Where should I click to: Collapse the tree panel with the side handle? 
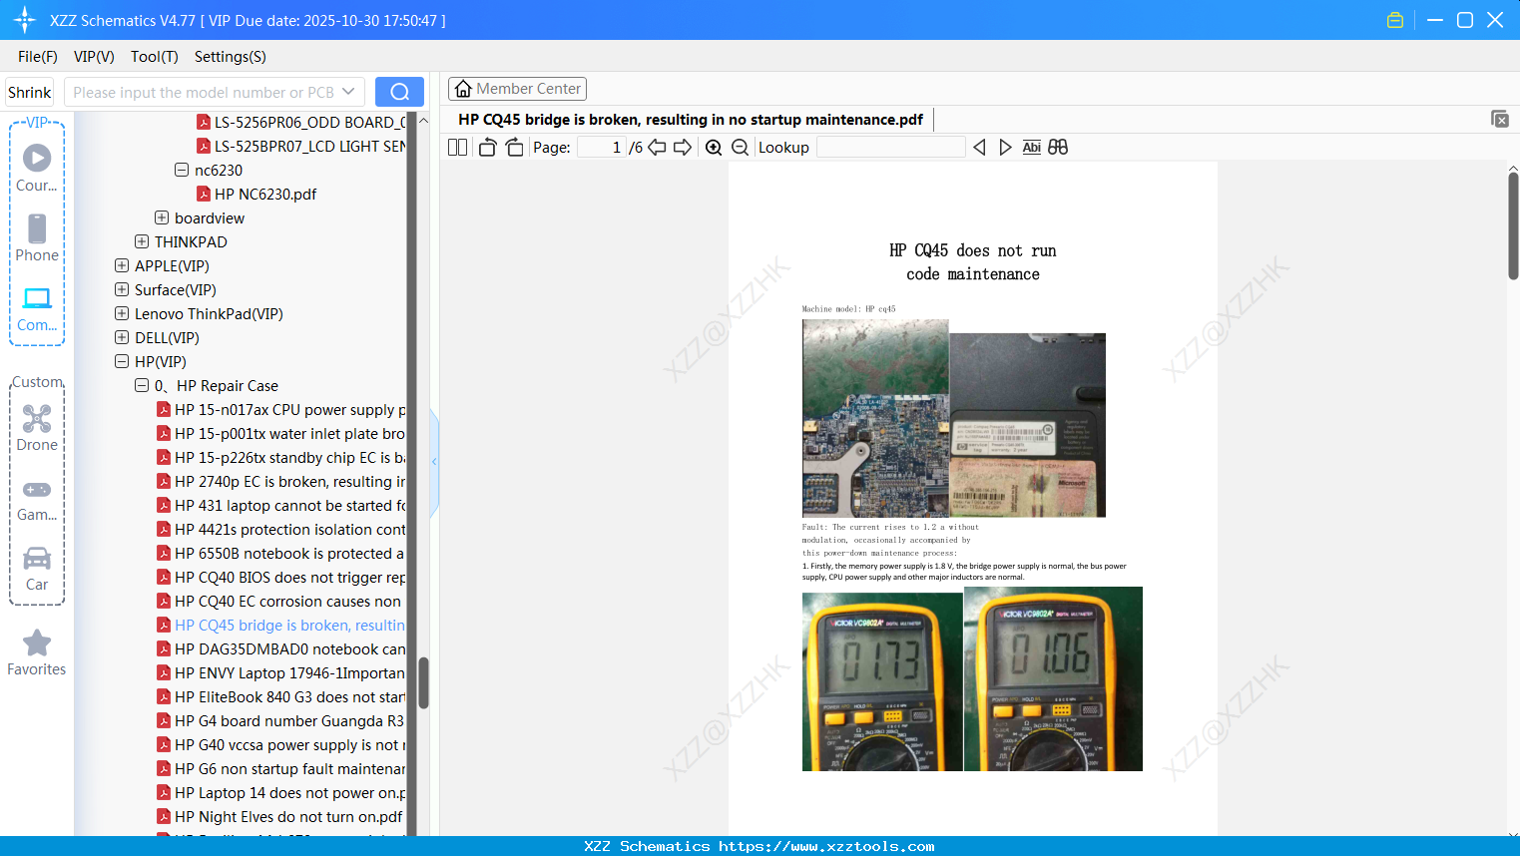(x=434, y=462)
